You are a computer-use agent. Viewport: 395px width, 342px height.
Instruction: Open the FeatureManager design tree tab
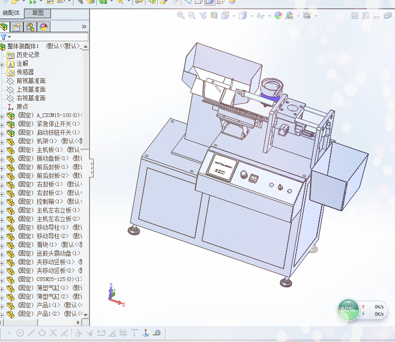[x=4, y=27]
